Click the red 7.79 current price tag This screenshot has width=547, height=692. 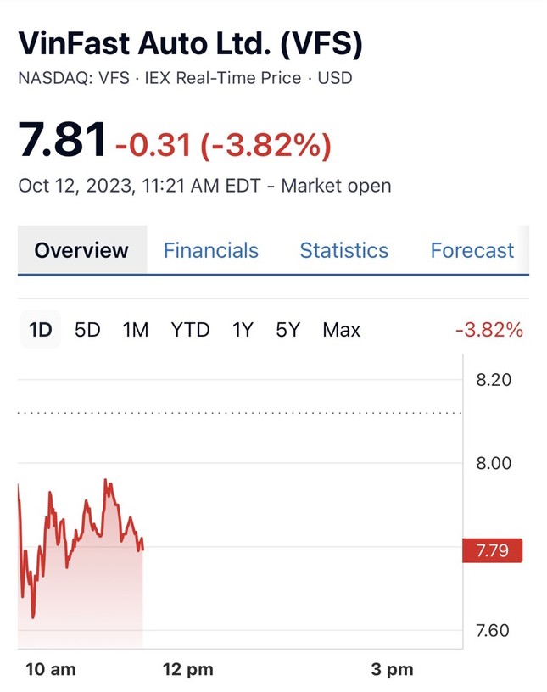pos(492,551)
